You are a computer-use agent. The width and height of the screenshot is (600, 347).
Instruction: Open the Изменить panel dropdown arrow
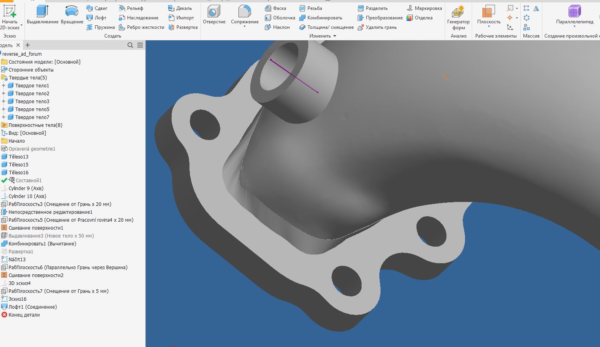[334, 36]
